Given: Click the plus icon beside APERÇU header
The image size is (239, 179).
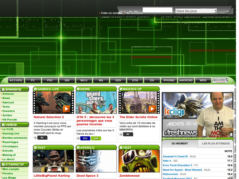Looking at the screenshot, I should [78, 147].
